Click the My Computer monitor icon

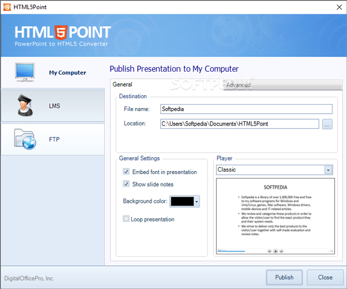pos(25,73)
